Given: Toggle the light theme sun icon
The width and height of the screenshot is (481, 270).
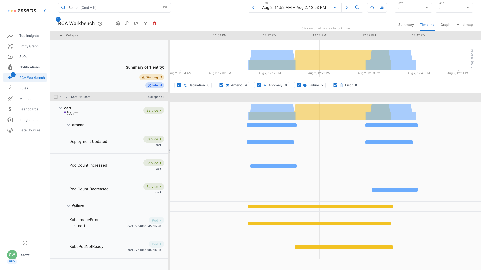Looking at the screenshot, I should 25,243.
